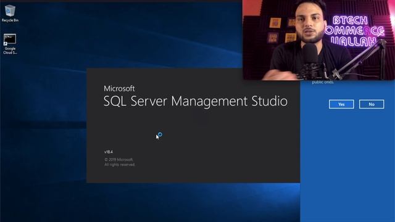Click the Microsoft label on splash screen
The image size is (395, 222).
[x=119, y=88]
